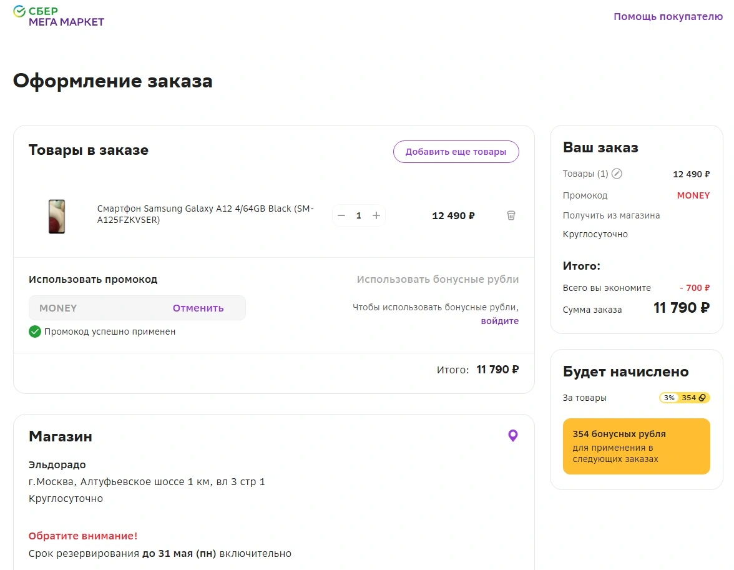Click the Промокод успешно применен message

(x=110, y=332)
